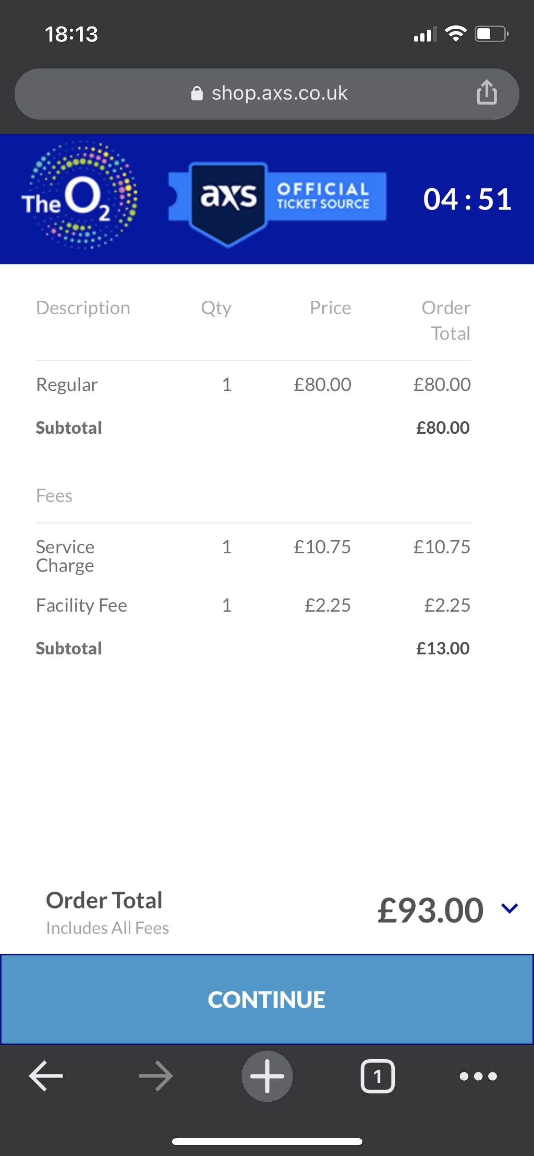This screenshot has height=1156, width=534.
Task: Open the tab switcher showing 1 tab
Action: click(377, 1076)
